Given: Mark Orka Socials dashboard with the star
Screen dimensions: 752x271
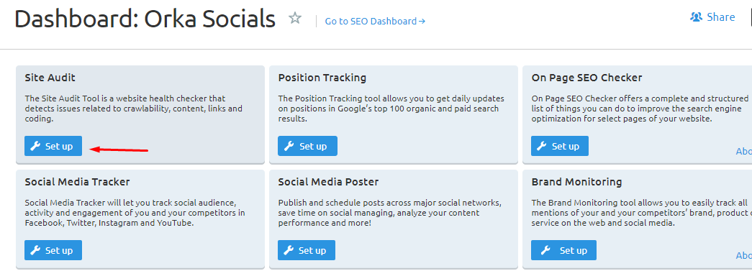Looking at the screenshot, I should coord(295,19).
